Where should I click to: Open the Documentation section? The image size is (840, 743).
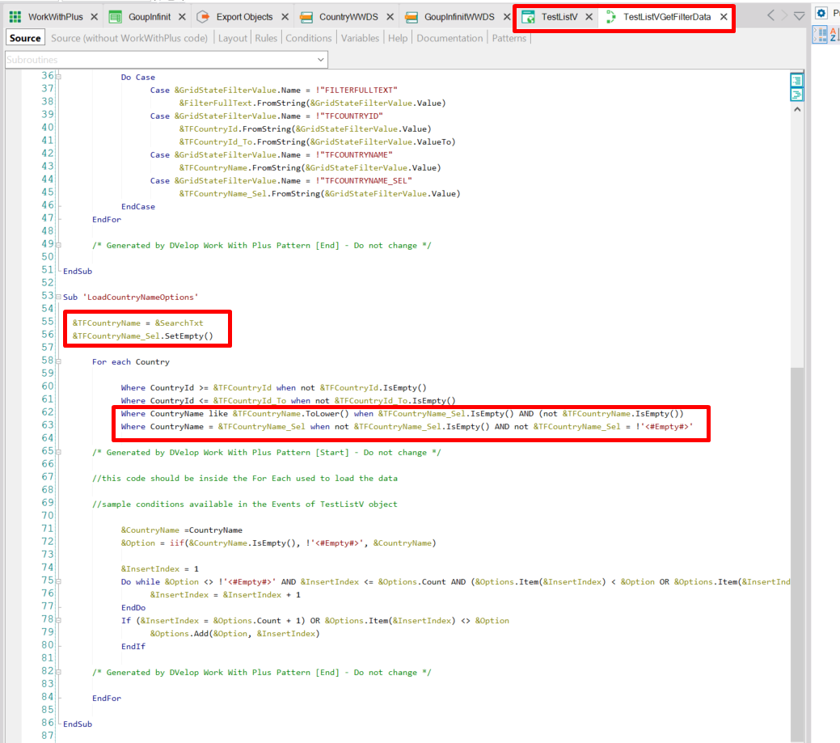(450, 38)
